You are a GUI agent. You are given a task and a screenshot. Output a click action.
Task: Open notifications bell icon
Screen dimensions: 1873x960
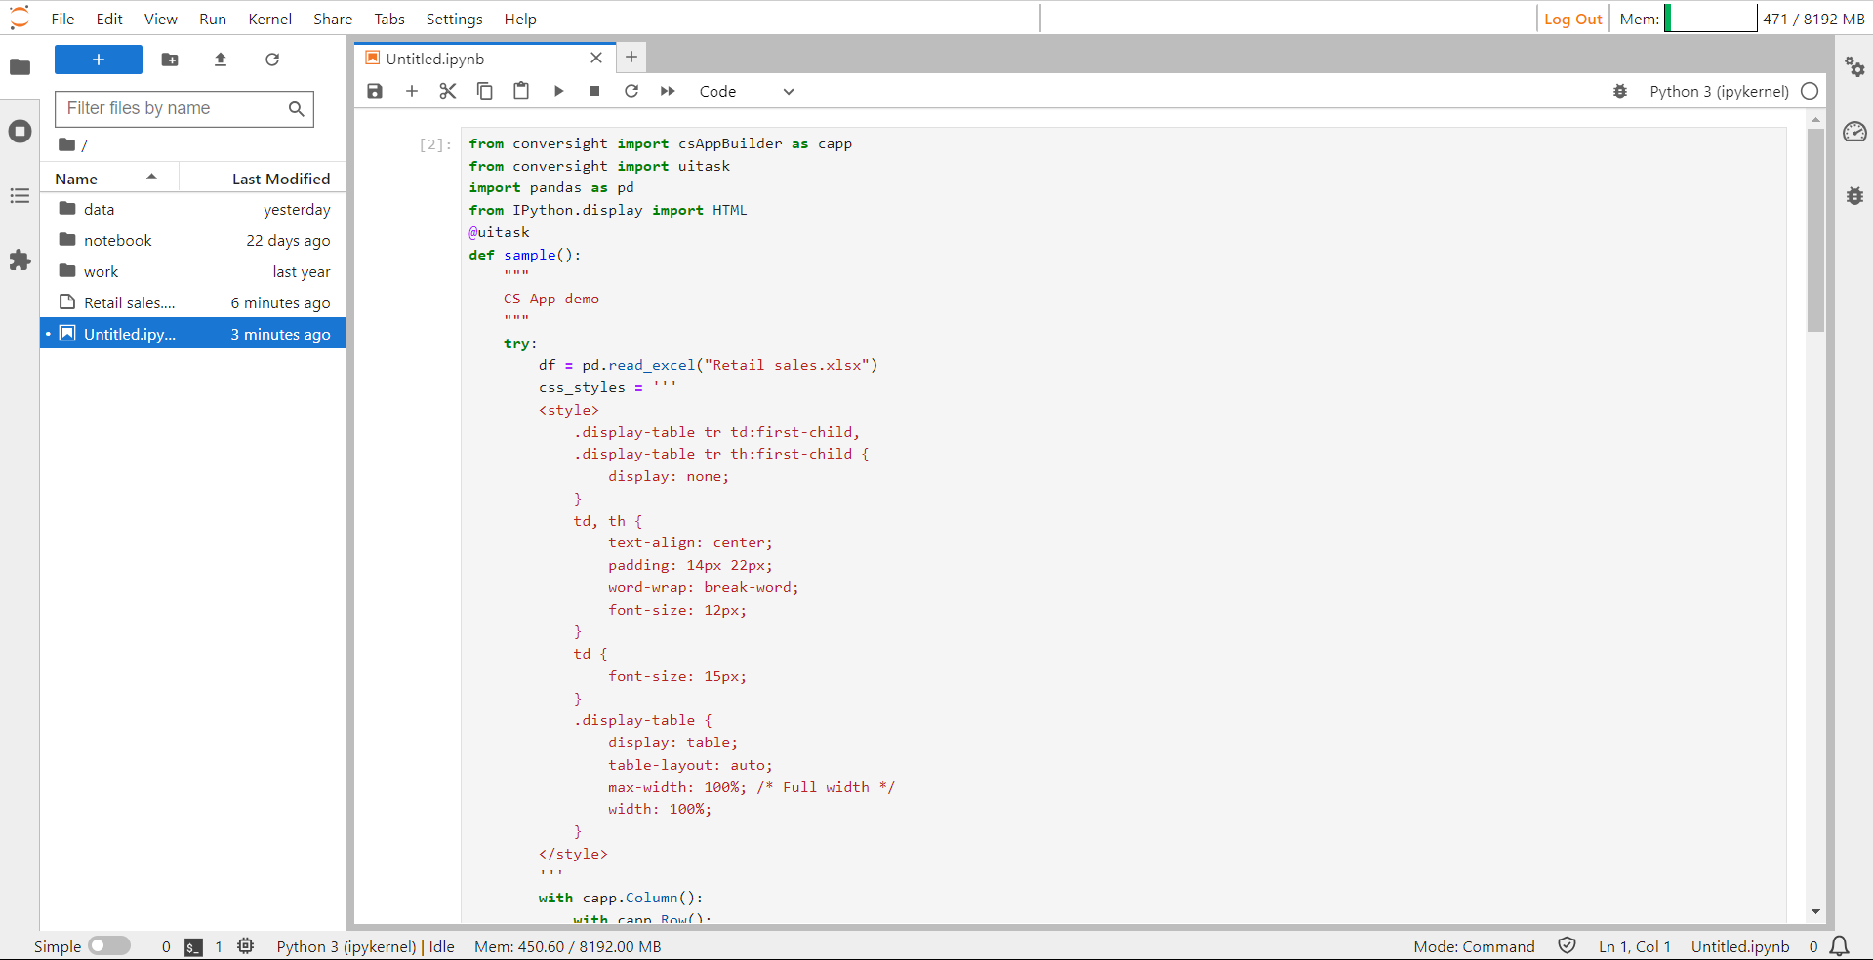point(1840,946)
